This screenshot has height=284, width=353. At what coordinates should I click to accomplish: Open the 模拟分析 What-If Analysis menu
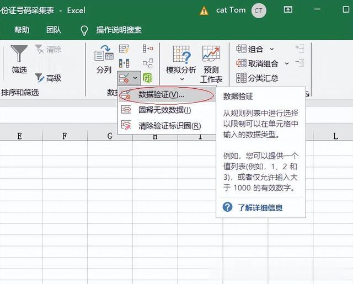pos(181,63)
